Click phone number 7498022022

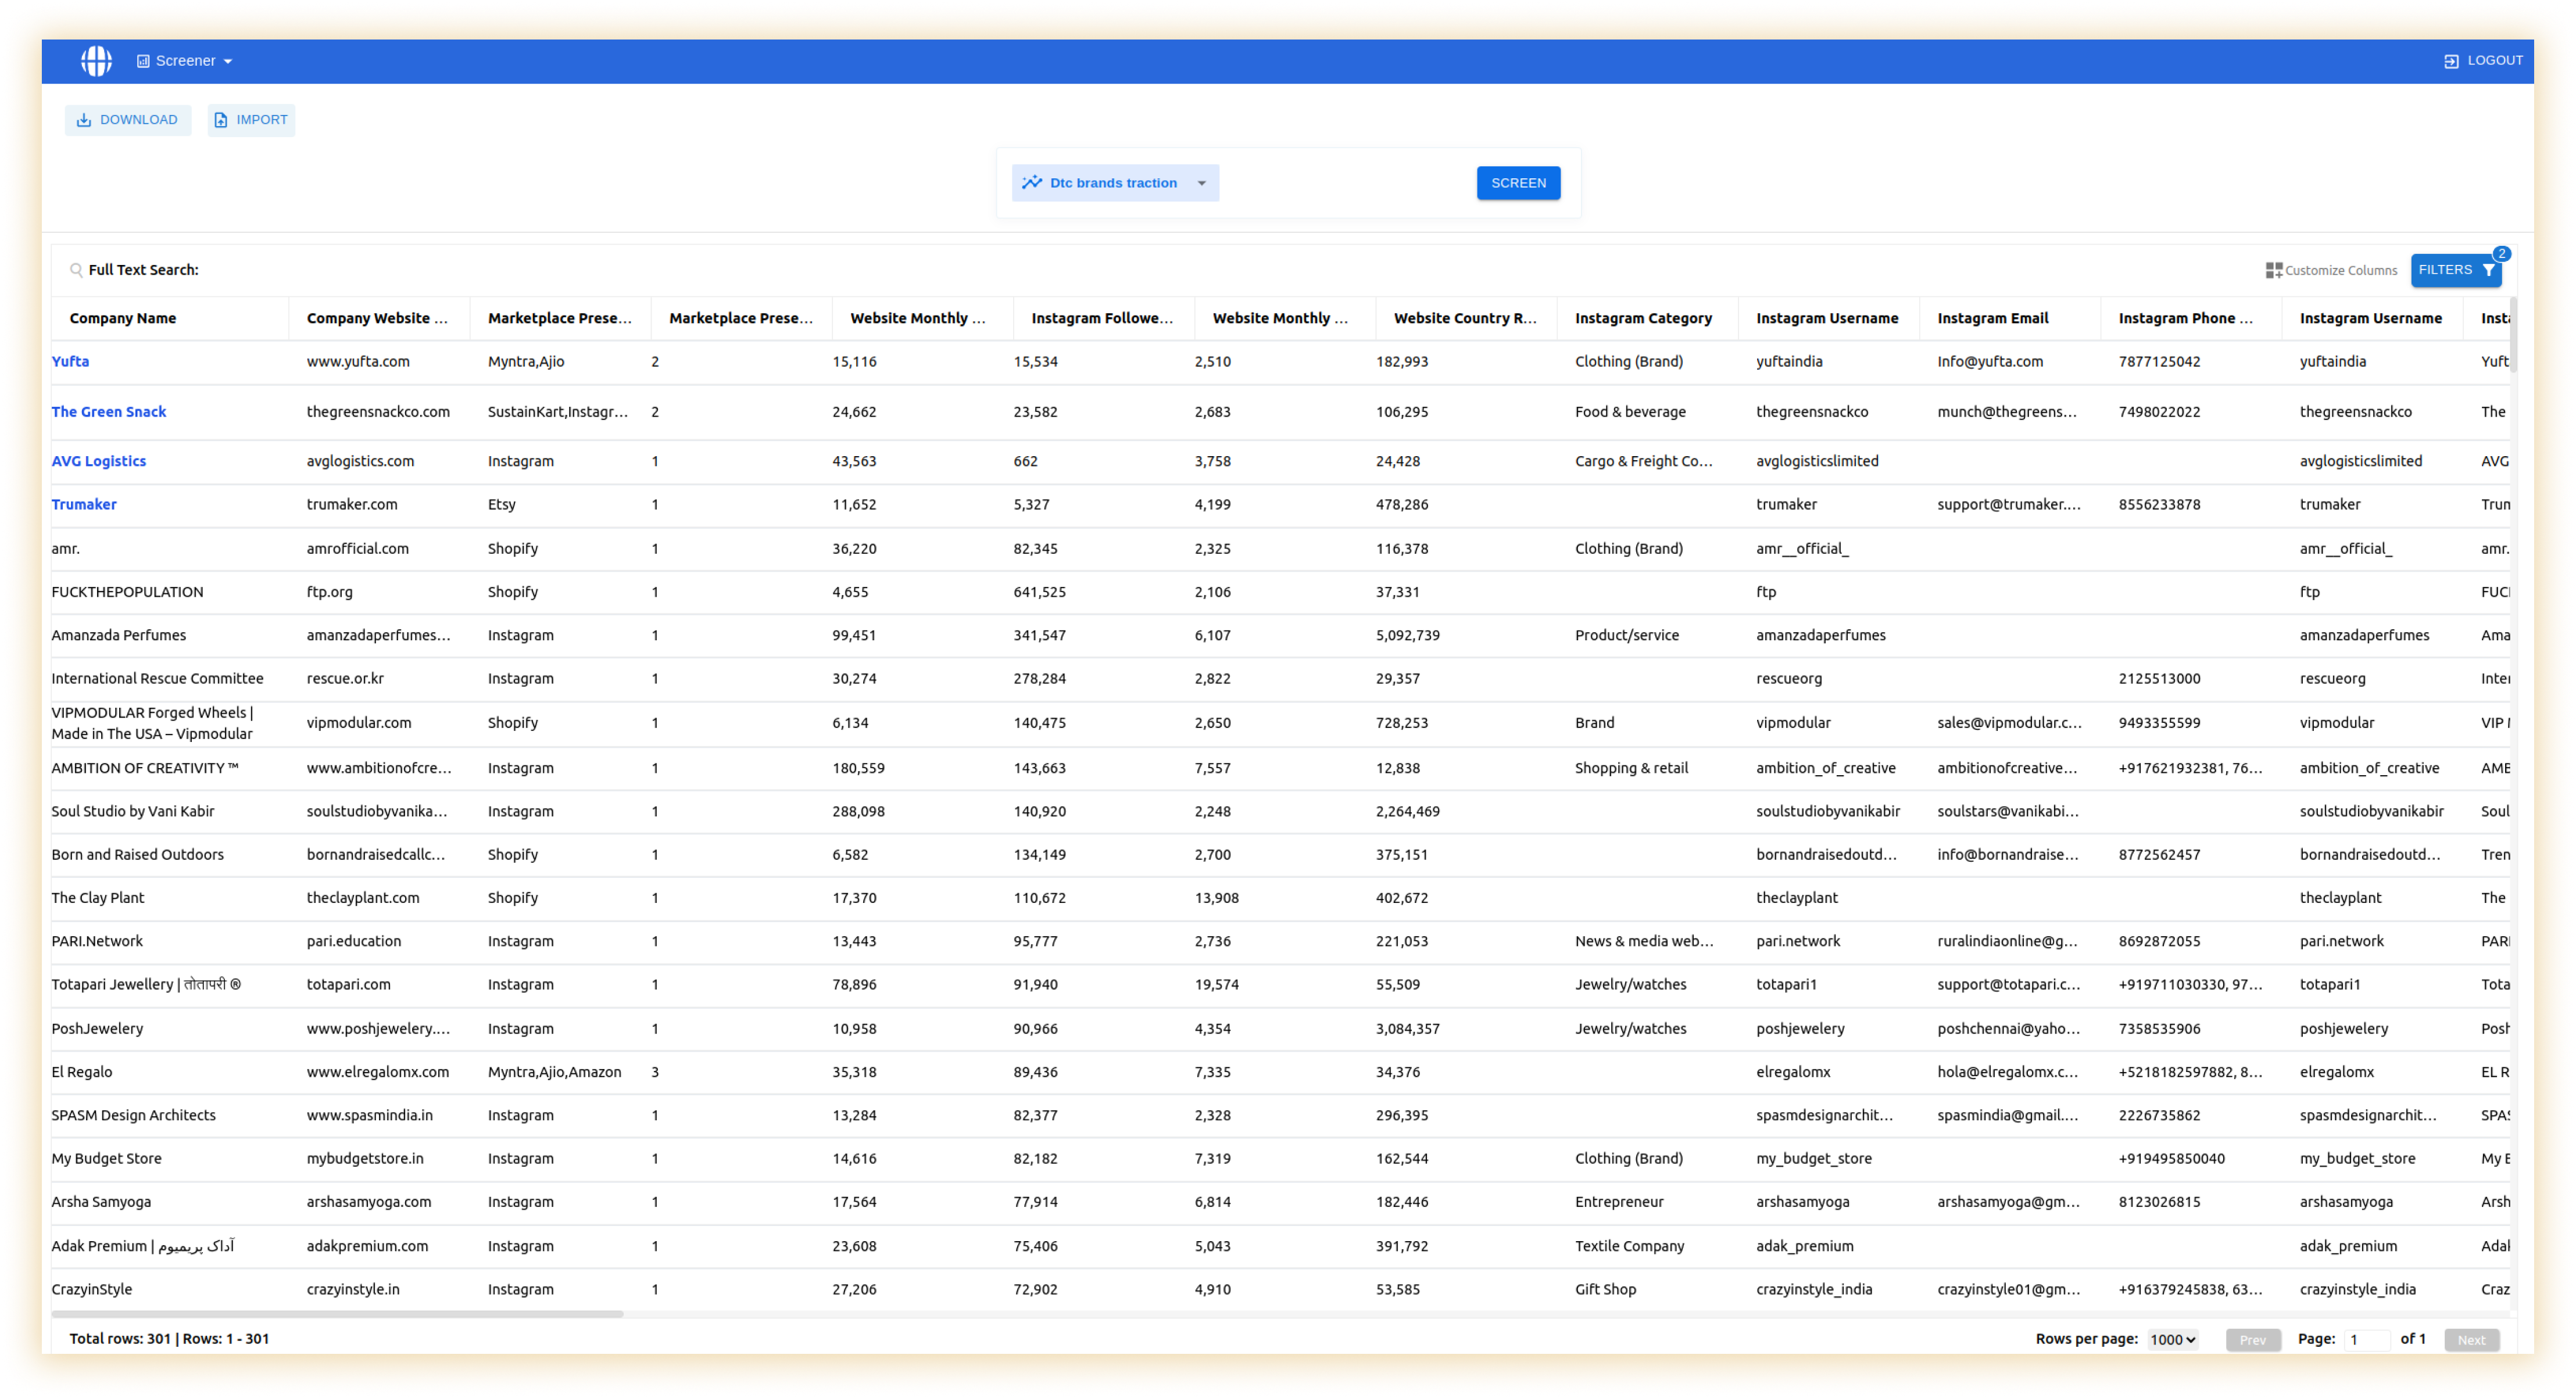tap(2159, 412)
